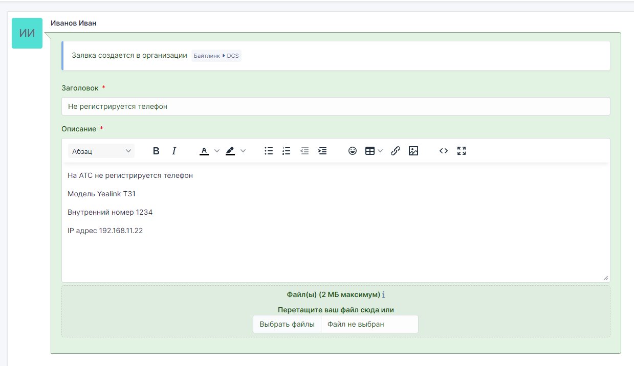
Task: Switch to source code view
Action: pyautogui.click(x=444, y=151)
